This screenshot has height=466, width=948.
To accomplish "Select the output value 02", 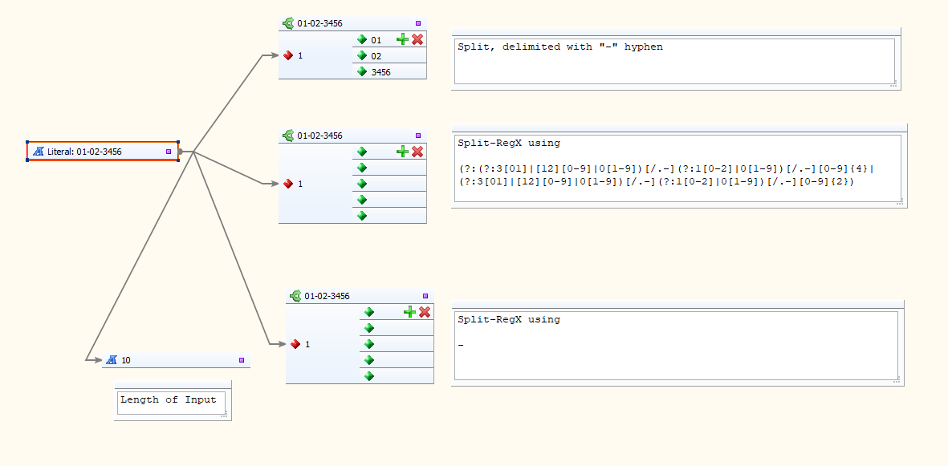I will click(376, 56).
